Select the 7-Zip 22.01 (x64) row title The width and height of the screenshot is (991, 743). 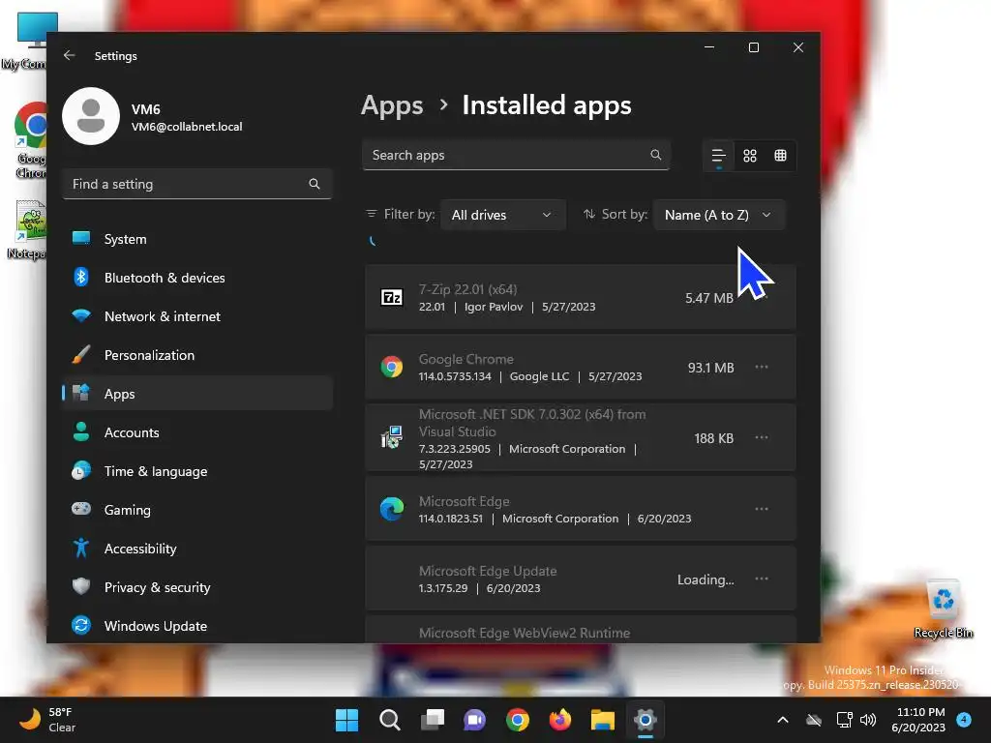click(467, 289)
